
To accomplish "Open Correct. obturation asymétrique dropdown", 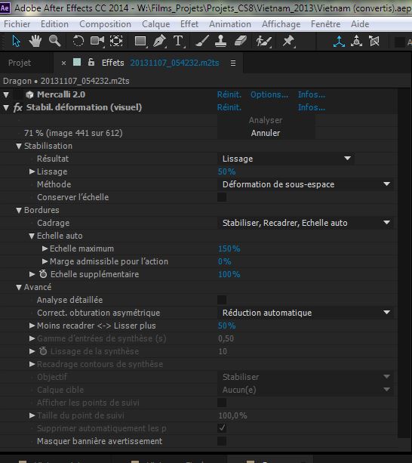I will 306,313.
